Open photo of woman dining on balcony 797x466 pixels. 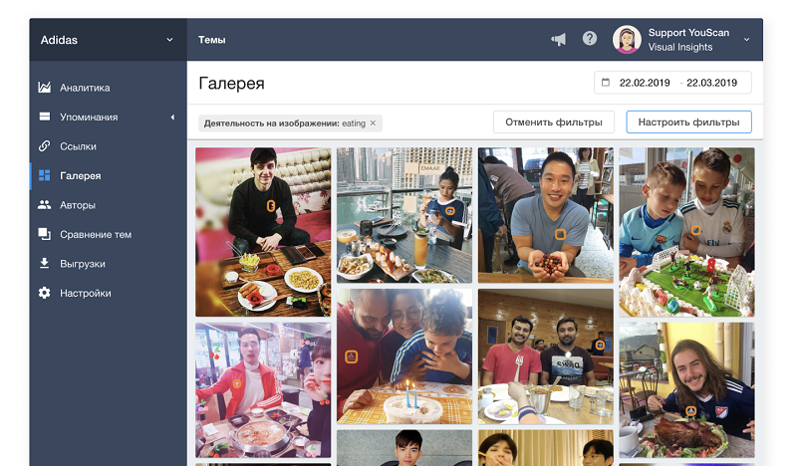coord(404,215)
